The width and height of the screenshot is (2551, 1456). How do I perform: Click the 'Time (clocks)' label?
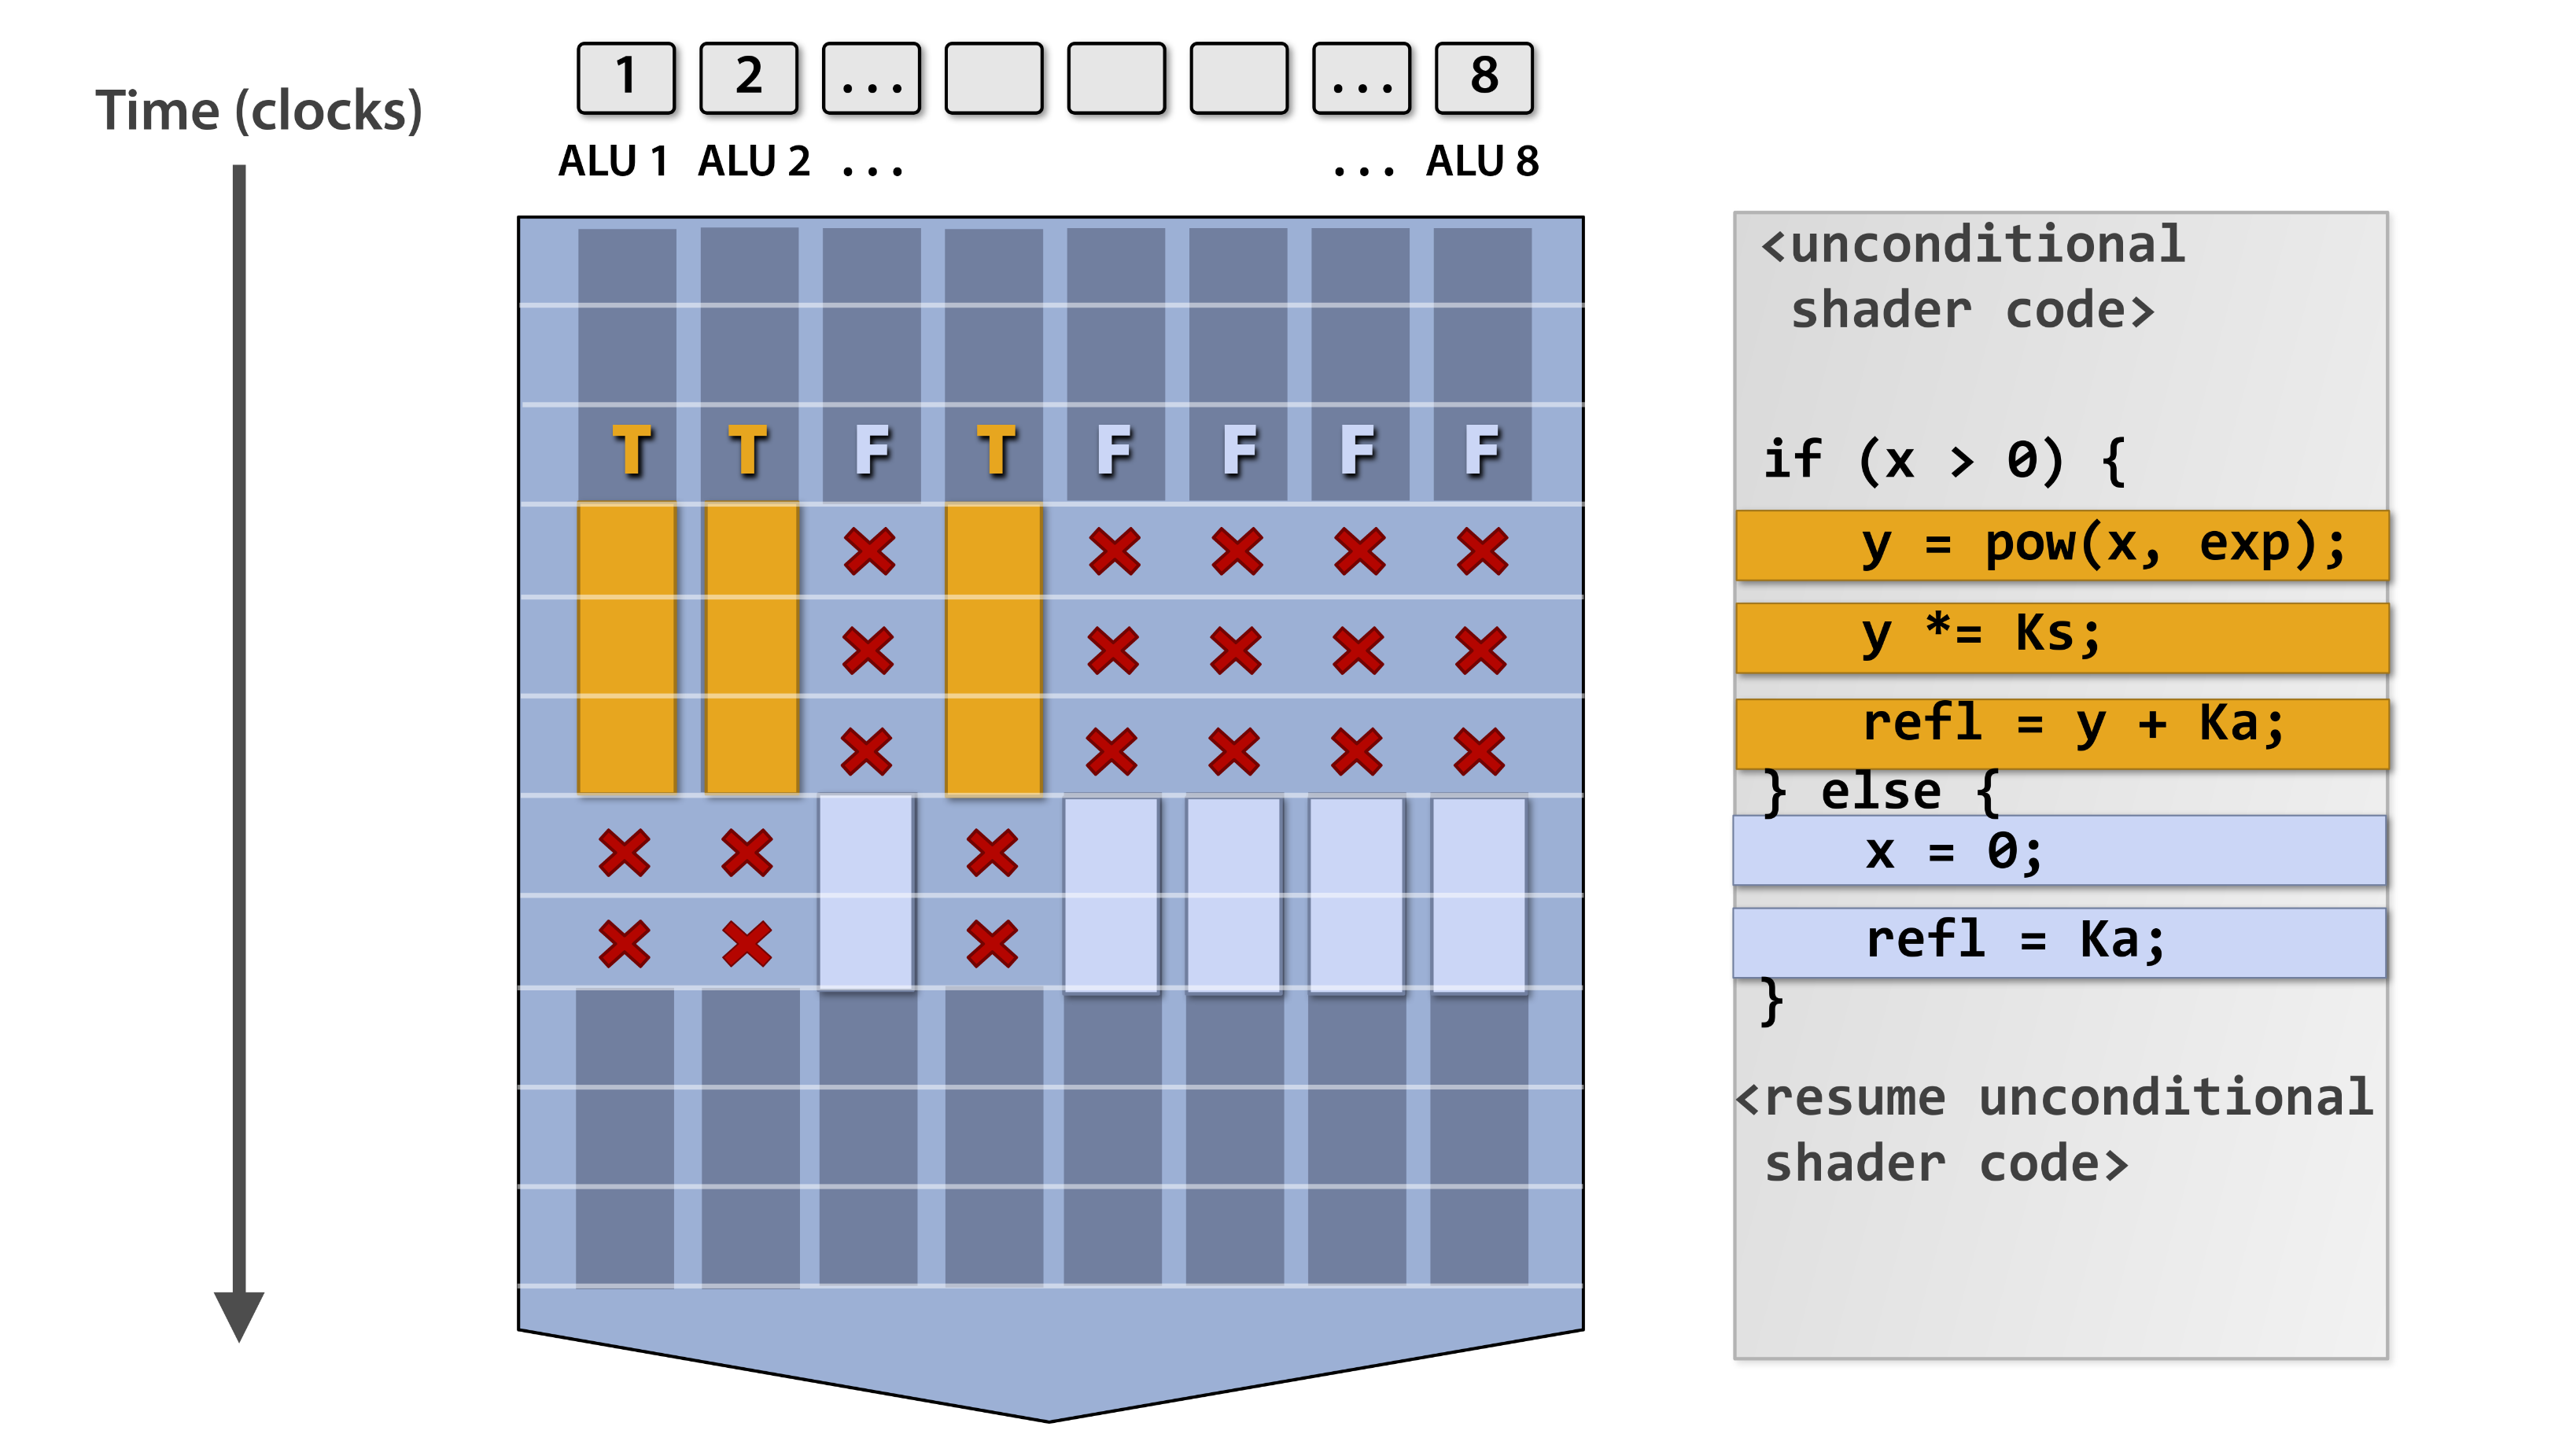tap(259, 110)
